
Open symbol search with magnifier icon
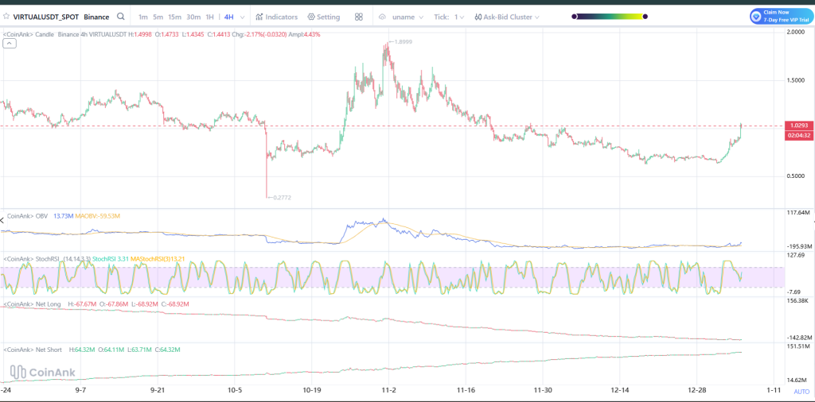[120, 17]
